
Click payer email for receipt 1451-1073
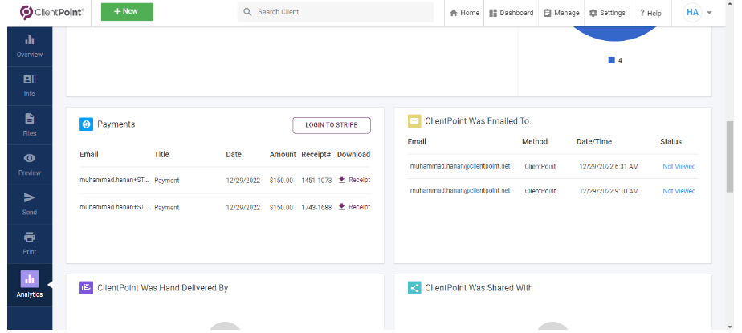coord(115,181)
